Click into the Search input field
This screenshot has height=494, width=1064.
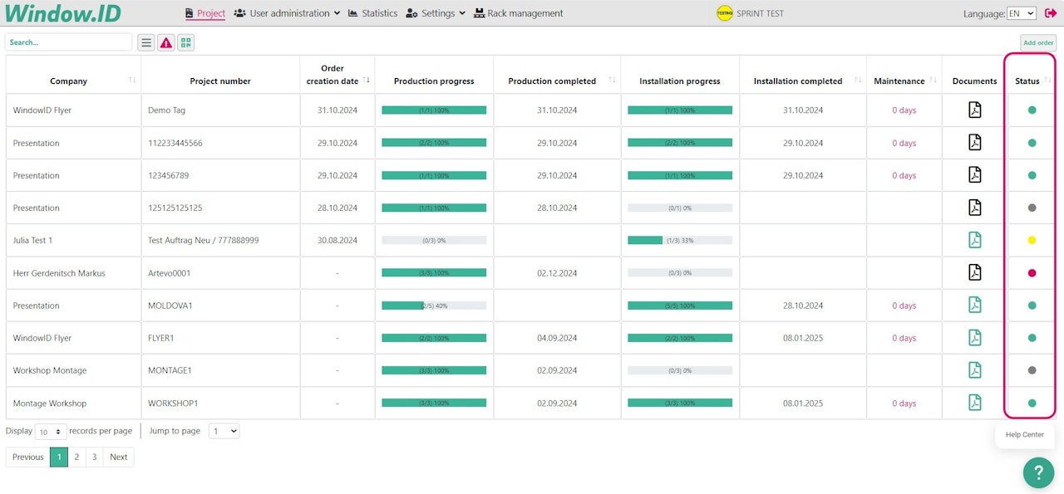pos(68,42)
